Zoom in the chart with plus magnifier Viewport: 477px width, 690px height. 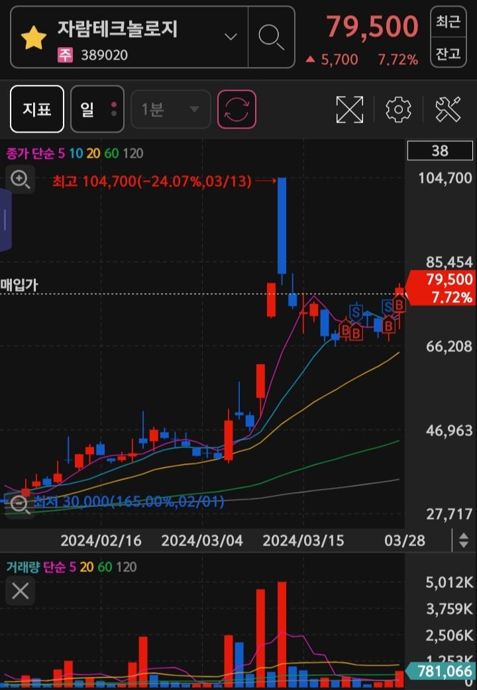(20, 179)
